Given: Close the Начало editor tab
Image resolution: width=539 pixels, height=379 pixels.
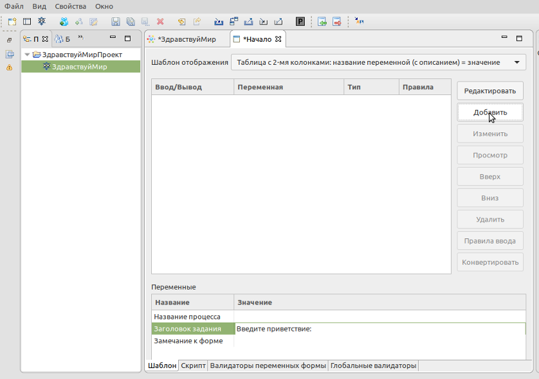Looking at the screenshot, I should (x=278, y=39).
